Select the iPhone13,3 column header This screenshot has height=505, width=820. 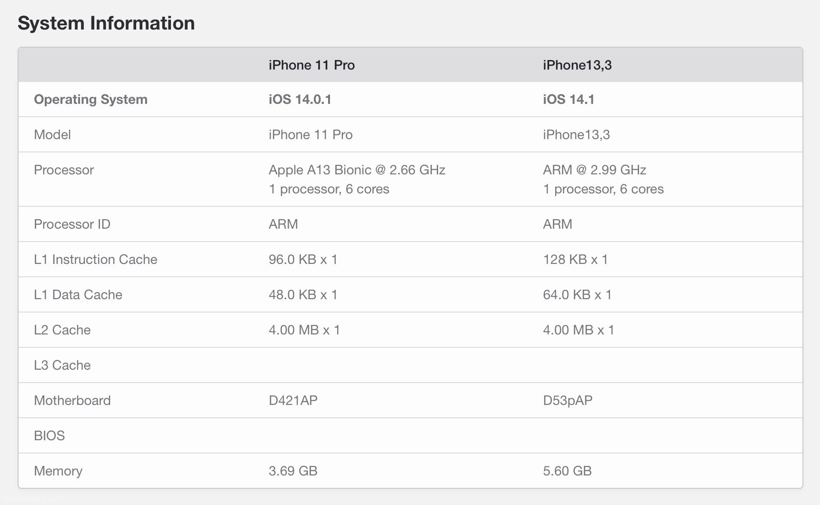pos(577,65)
